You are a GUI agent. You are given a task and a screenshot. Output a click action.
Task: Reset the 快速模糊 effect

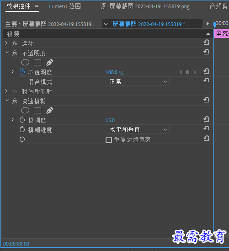[207, 100]
